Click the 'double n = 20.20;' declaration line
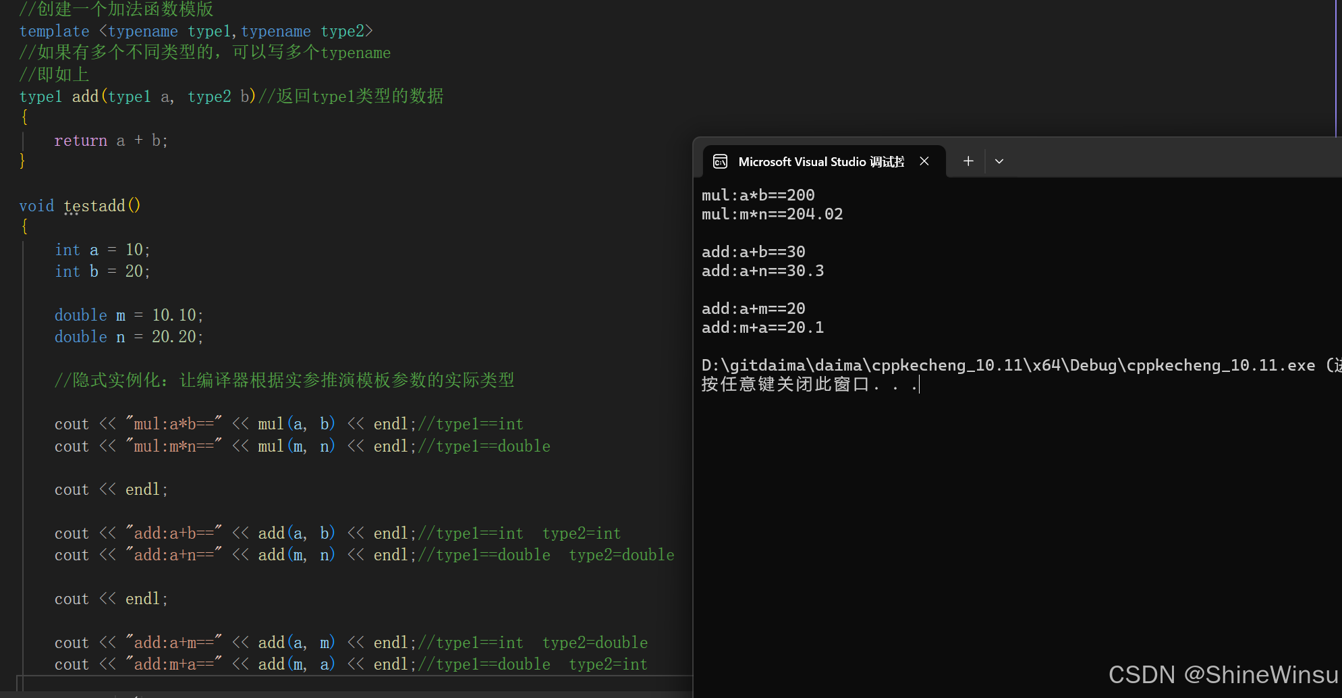The image size is (1342, 698). 128,337
